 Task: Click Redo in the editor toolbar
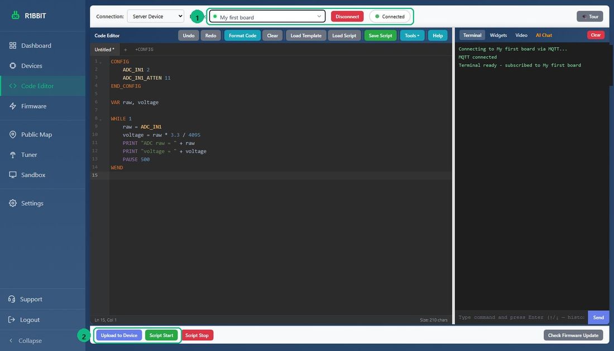(210, 36)
